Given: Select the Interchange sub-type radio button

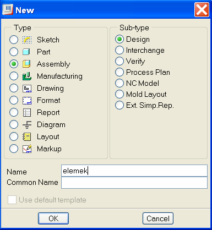Looking at the screenshot, I should pos(119,50).
